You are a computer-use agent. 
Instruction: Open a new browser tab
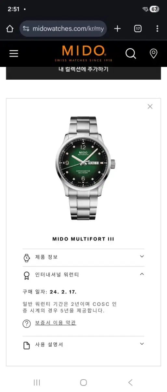pyautogui.click(x=117, y=29)
